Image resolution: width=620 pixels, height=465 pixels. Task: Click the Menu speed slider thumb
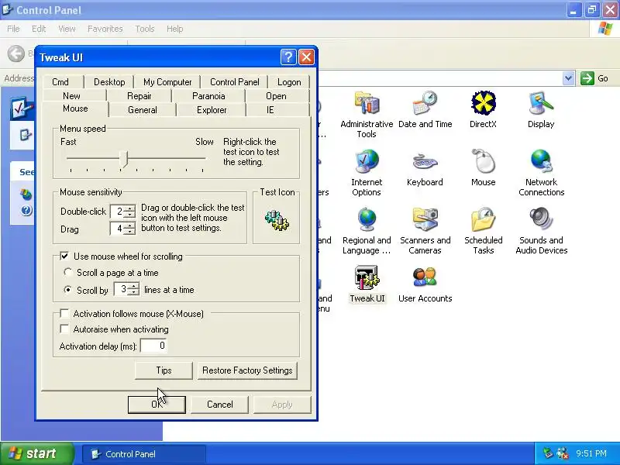pyautogui.click(x=124, y=159)
